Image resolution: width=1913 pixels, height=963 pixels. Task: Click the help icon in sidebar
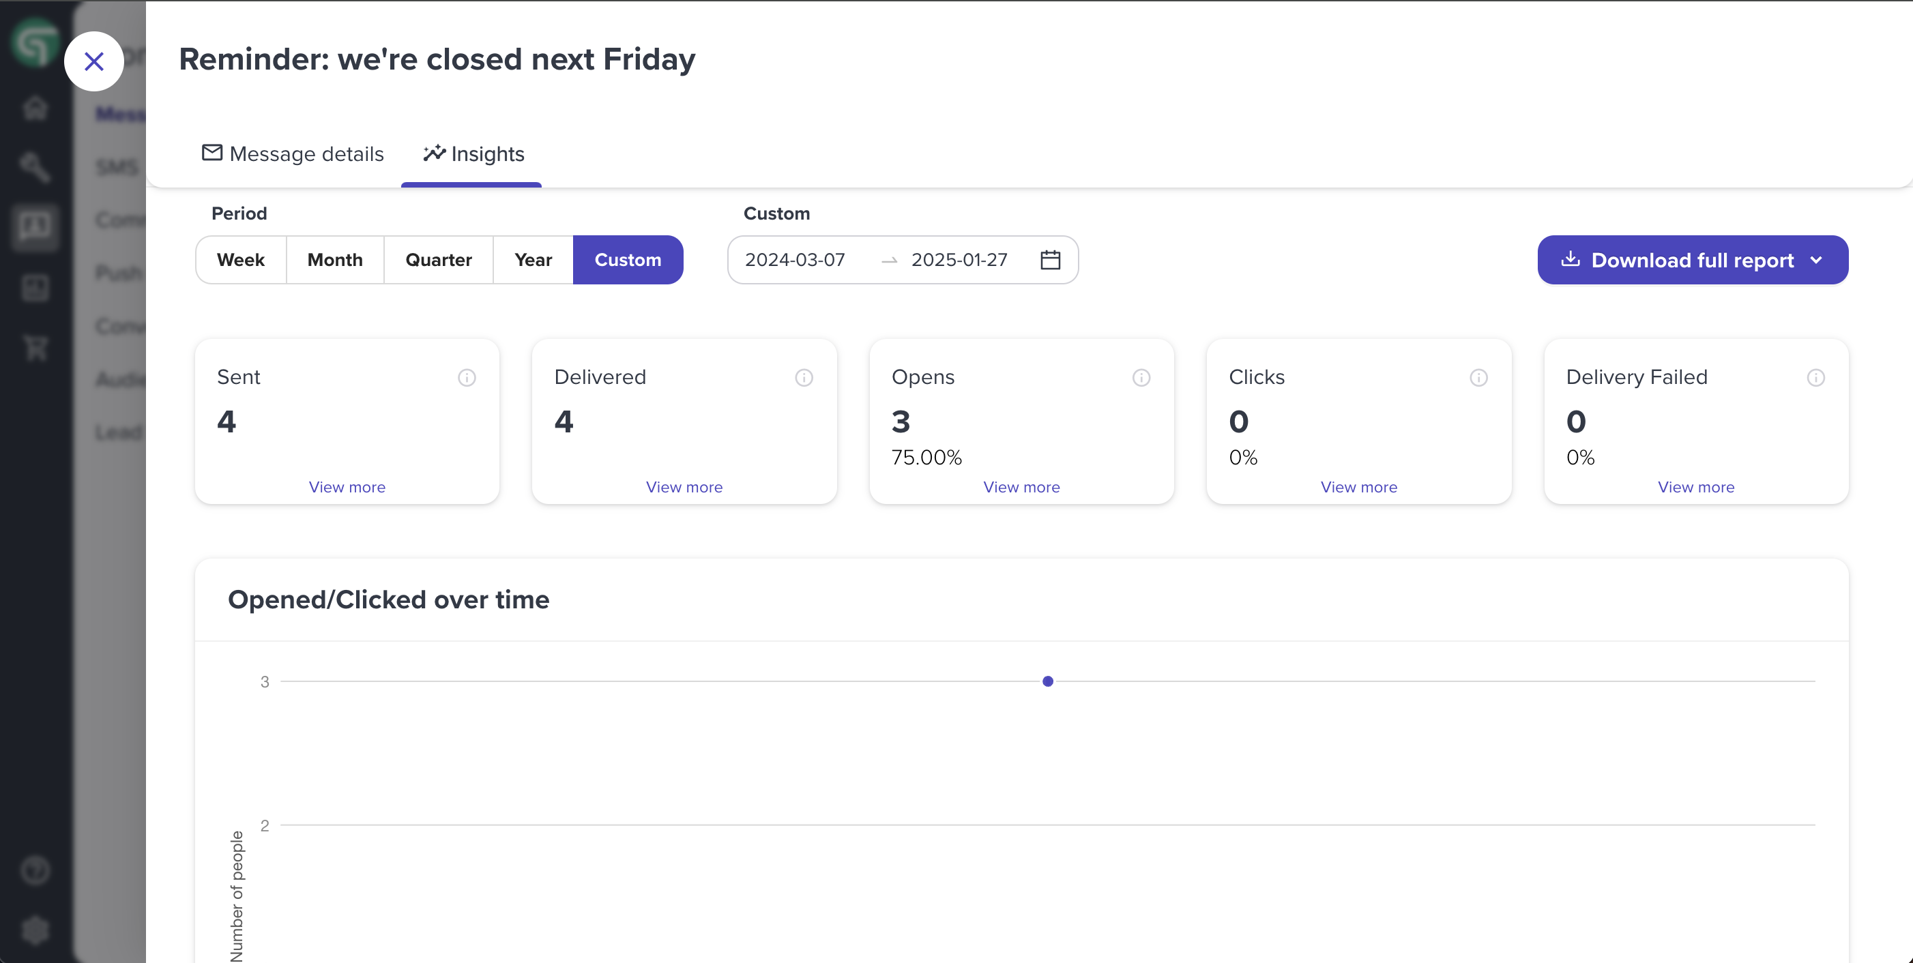pos(35,870)
